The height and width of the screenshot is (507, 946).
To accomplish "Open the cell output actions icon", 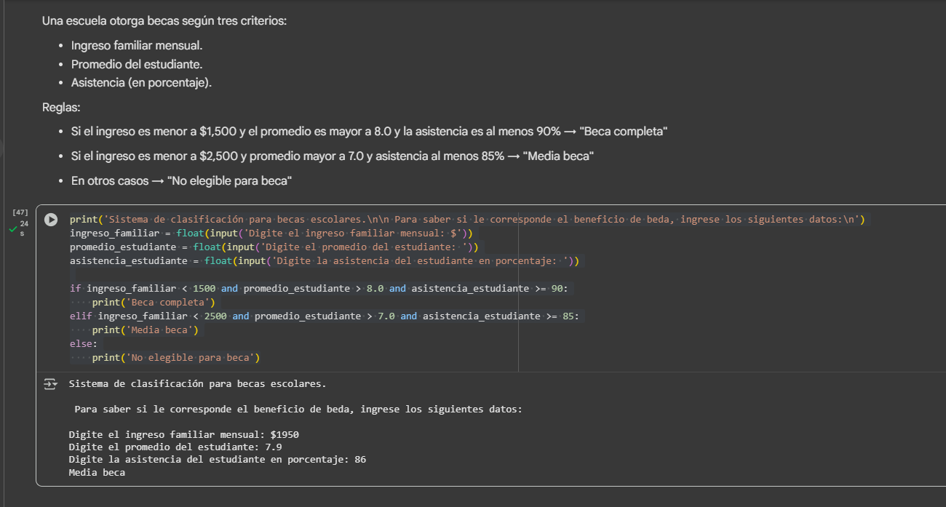I will coord(50,384).
